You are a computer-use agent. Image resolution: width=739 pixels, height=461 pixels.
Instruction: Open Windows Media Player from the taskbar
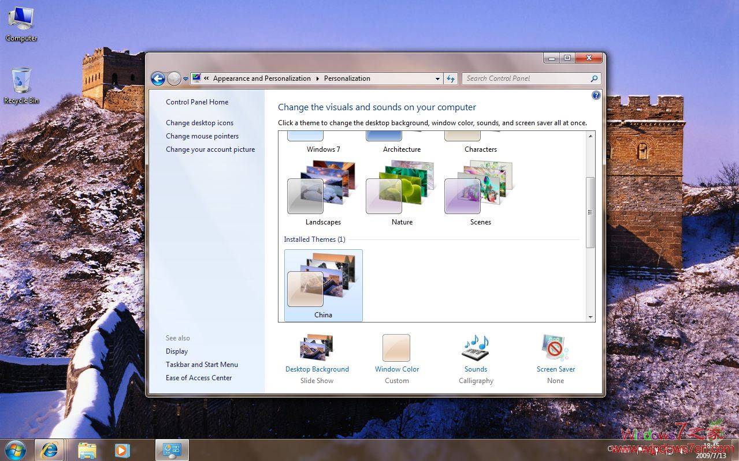(x=121, y=449)
